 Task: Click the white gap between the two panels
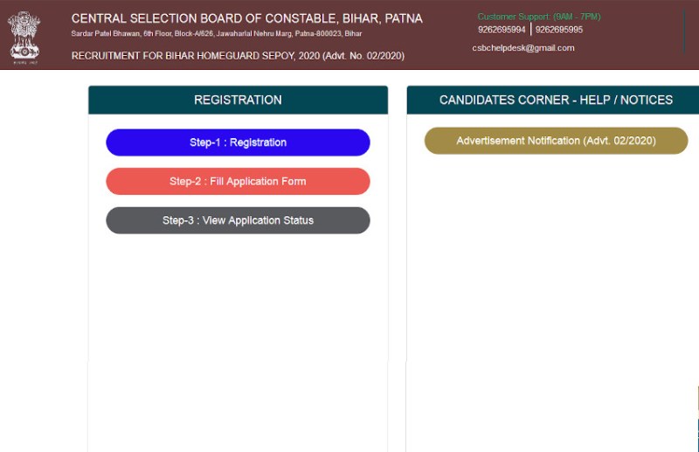[398, 262]
